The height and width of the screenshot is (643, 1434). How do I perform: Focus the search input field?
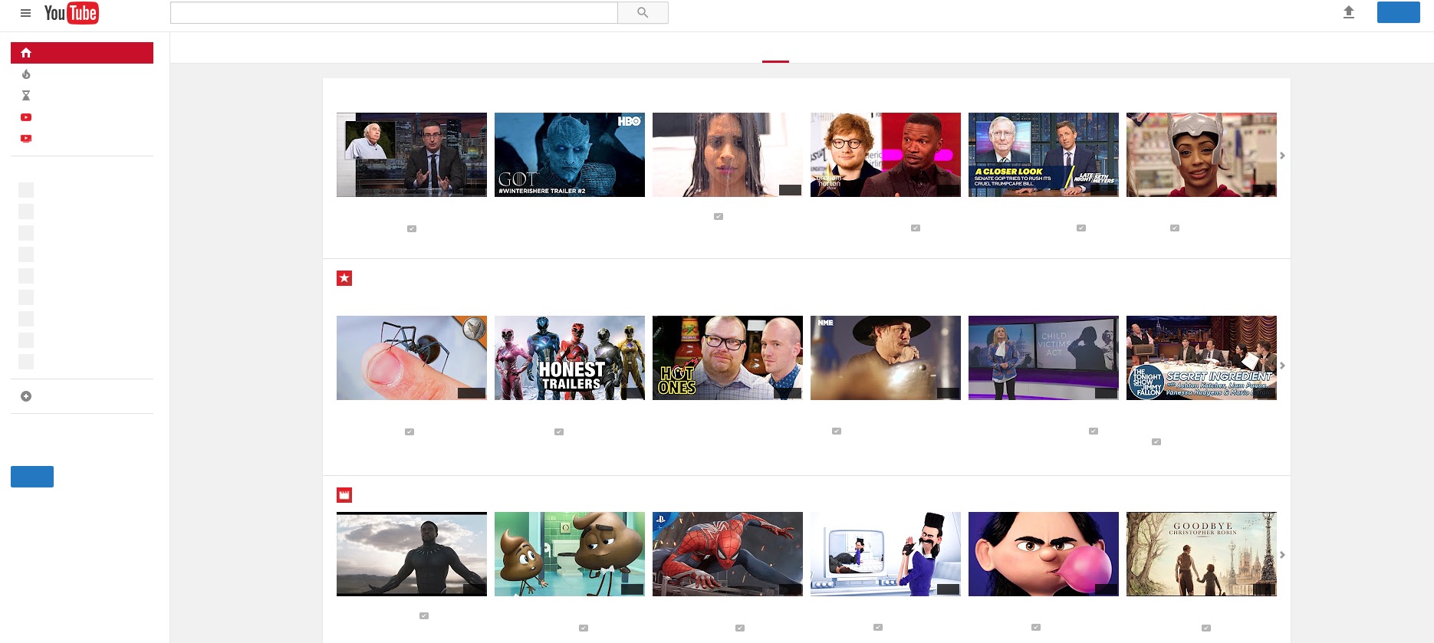393,12
